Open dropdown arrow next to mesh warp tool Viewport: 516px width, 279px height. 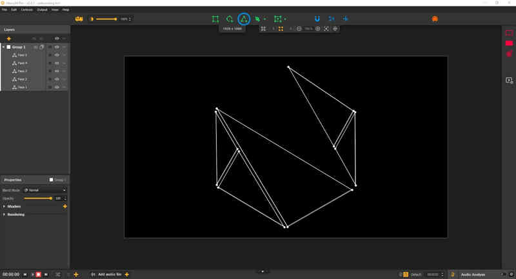click(285, 19)
